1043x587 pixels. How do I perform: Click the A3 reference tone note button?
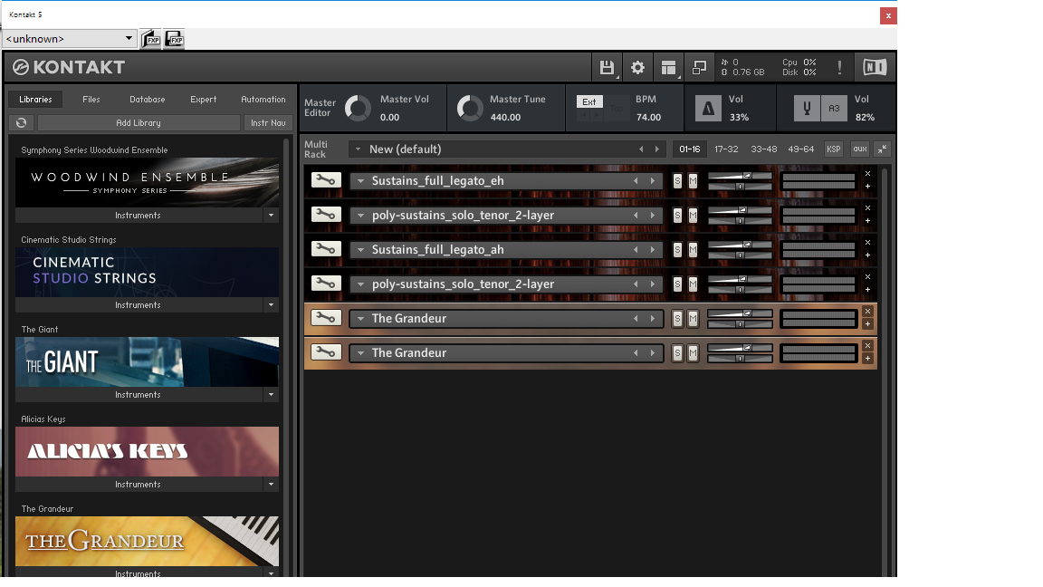834,108
